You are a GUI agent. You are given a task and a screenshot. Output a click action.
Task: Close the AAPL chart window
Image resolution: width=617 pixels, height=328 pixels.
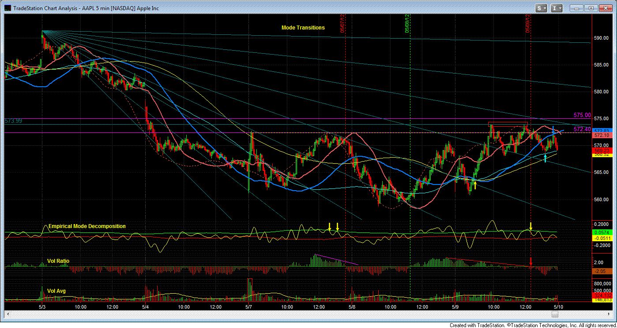click(606, 8)
